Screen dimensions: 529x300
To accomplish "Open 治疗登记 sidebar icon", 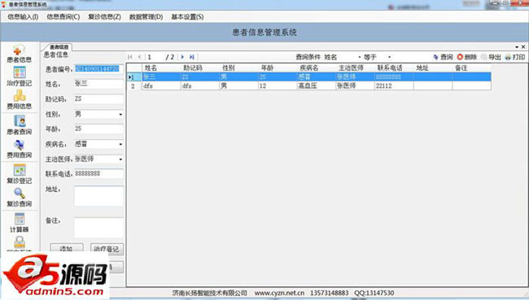I will 19,76.
